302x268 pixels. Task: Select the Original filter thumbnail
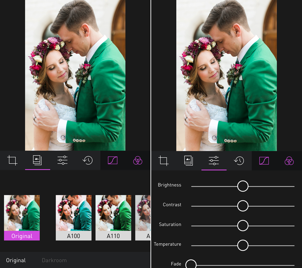(x=22, y=217)
